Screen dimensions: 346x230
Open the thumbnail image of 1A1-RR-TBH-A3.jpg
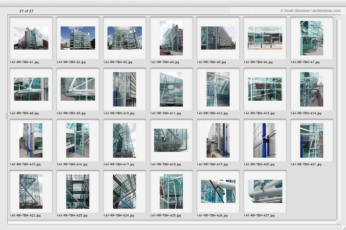coord(125,38)
